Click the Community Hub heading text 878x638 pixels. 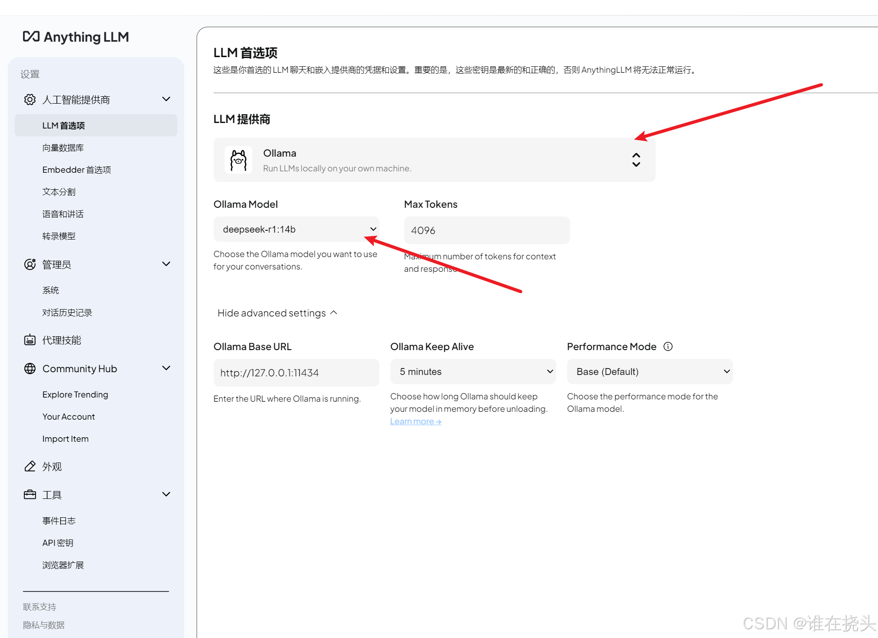[x=80, y=369]
